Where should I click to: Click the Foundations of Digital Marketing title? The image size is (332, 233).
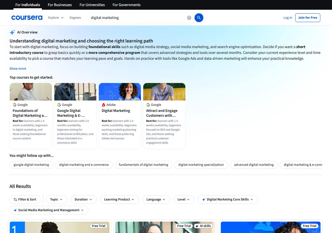click(30, 113)
